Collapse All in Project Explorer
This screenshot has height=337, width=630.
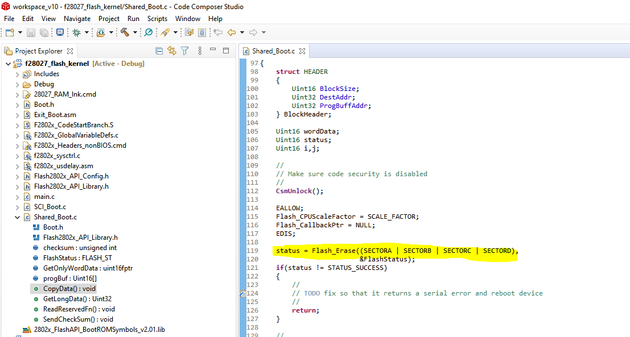coord(159,51)
